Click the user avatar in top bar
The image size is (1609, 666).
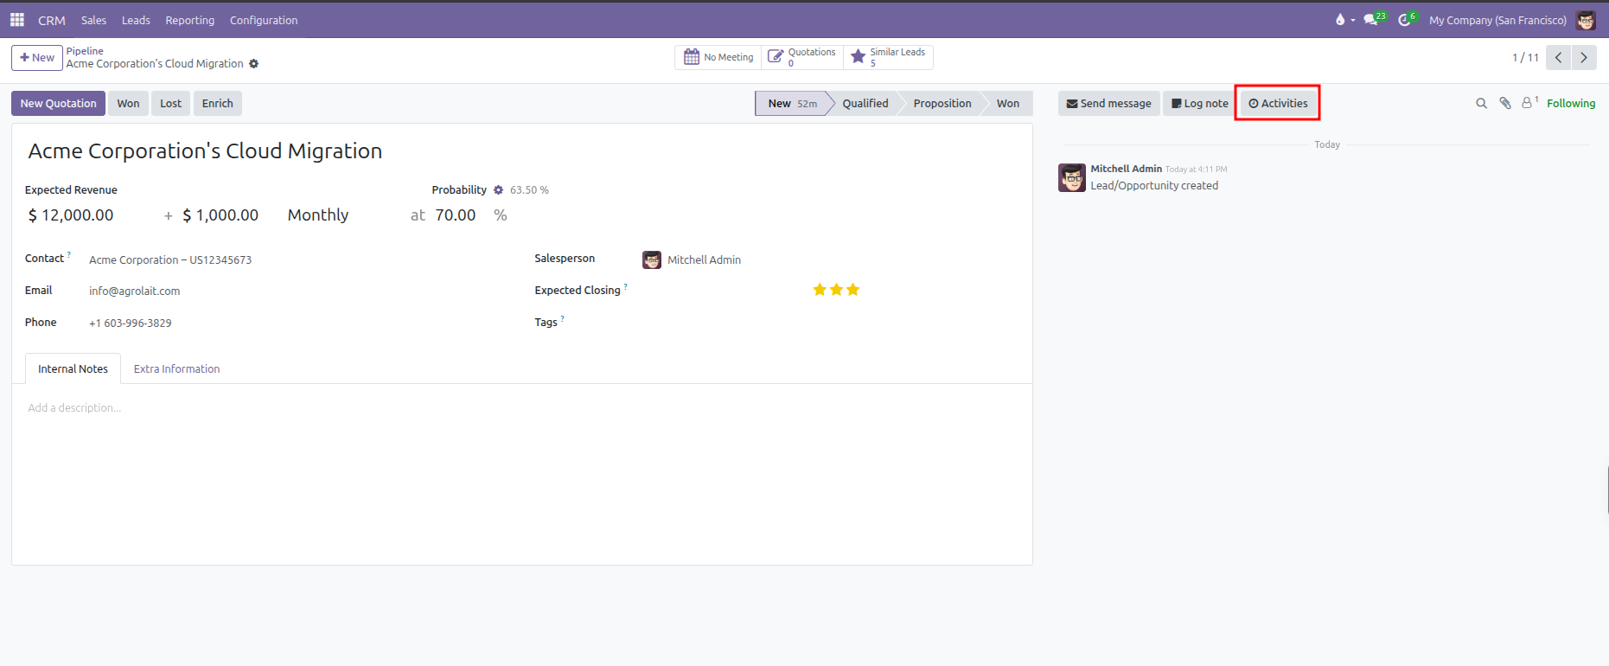pyautogui.click(x=1586, y=20)
